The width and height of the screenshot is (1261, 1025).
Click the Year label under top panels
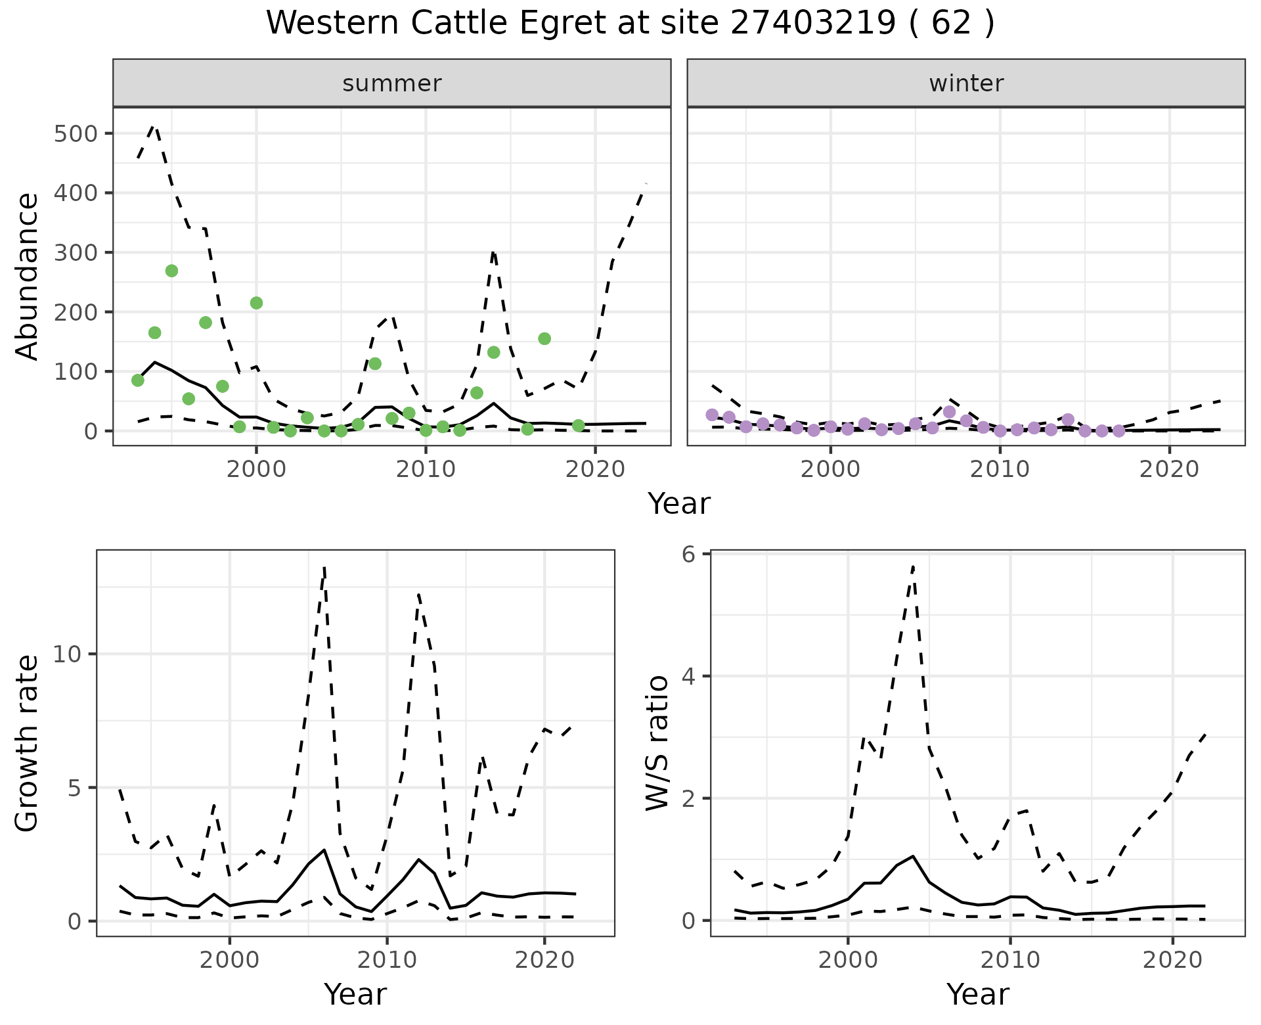coord(678,505)
